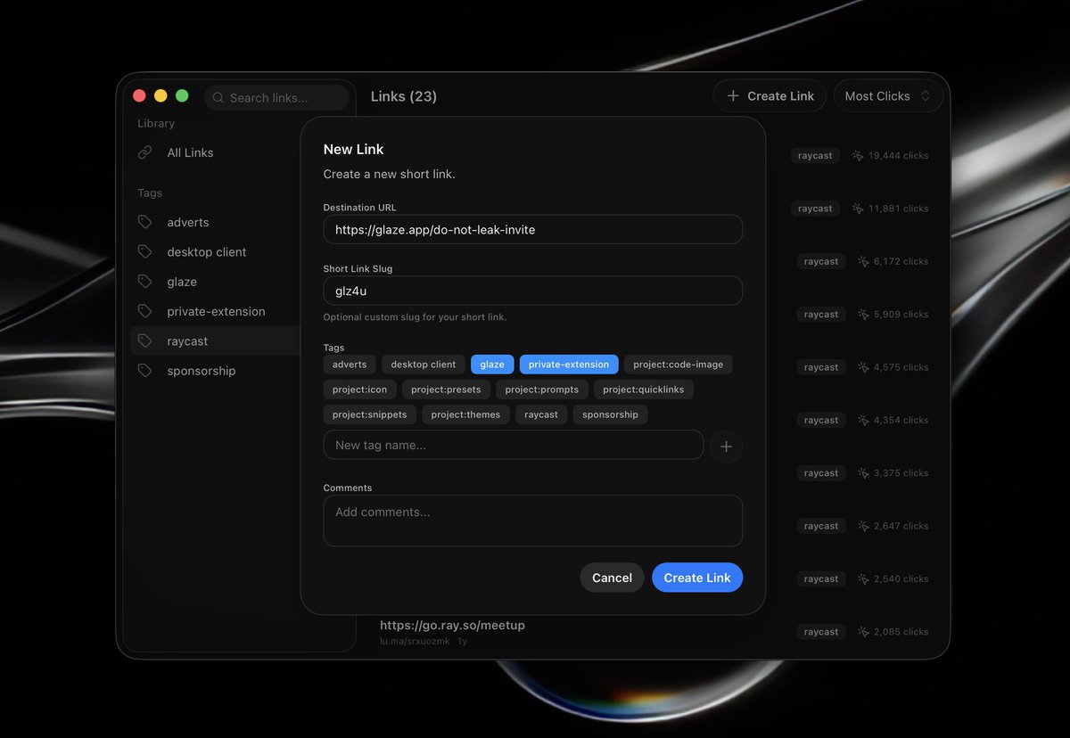Focus the New tag name field
Screen dimensions: 1070x738
pyautogui.click(x=514, y=445)
